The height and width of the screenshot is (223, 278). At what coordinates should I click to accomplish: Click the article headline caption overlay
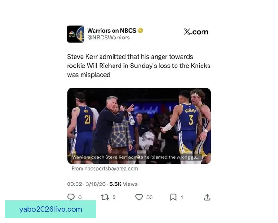136,157
